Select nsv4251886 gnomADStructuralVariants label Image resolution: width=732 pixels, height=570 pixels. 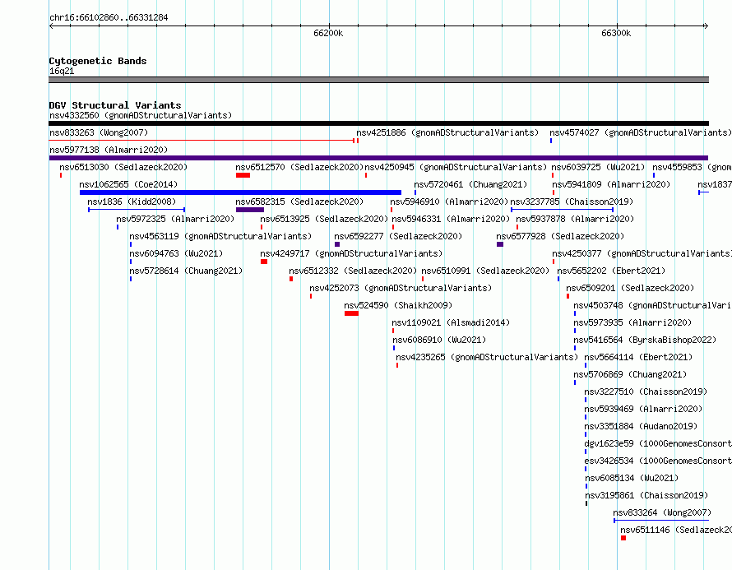pos(447,132)
